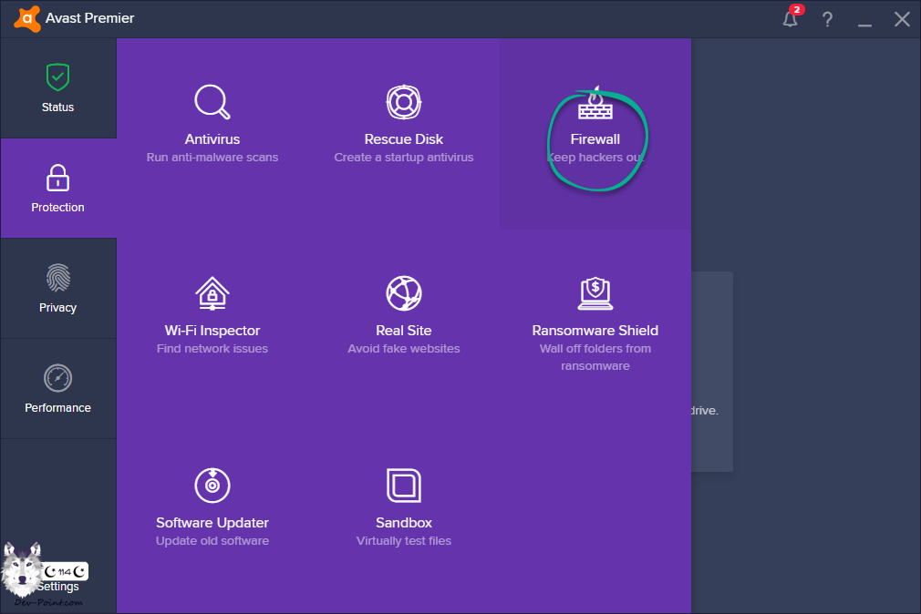Click the help question mark icon
Image resolution: width=921 pixels, height=614 pixels.
pyautogui.click(x=828, y=19)
